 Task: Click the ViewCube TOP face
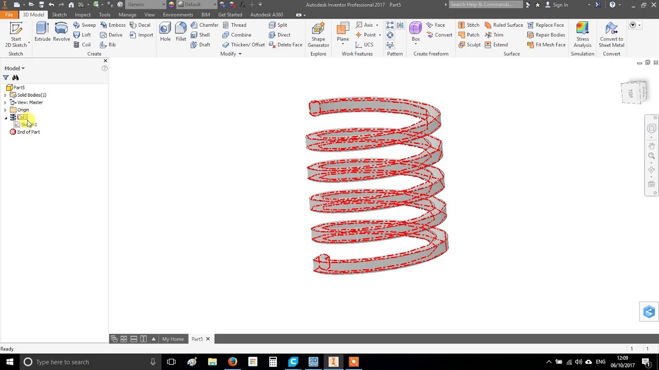pos(631,94)
